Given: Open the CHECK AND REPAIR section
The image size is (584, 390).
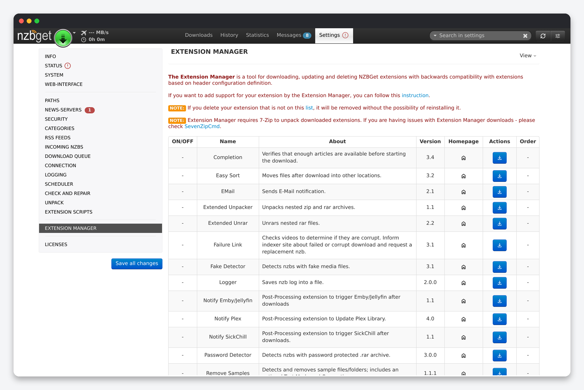Looking at the screenshot, I should [67, 193].
